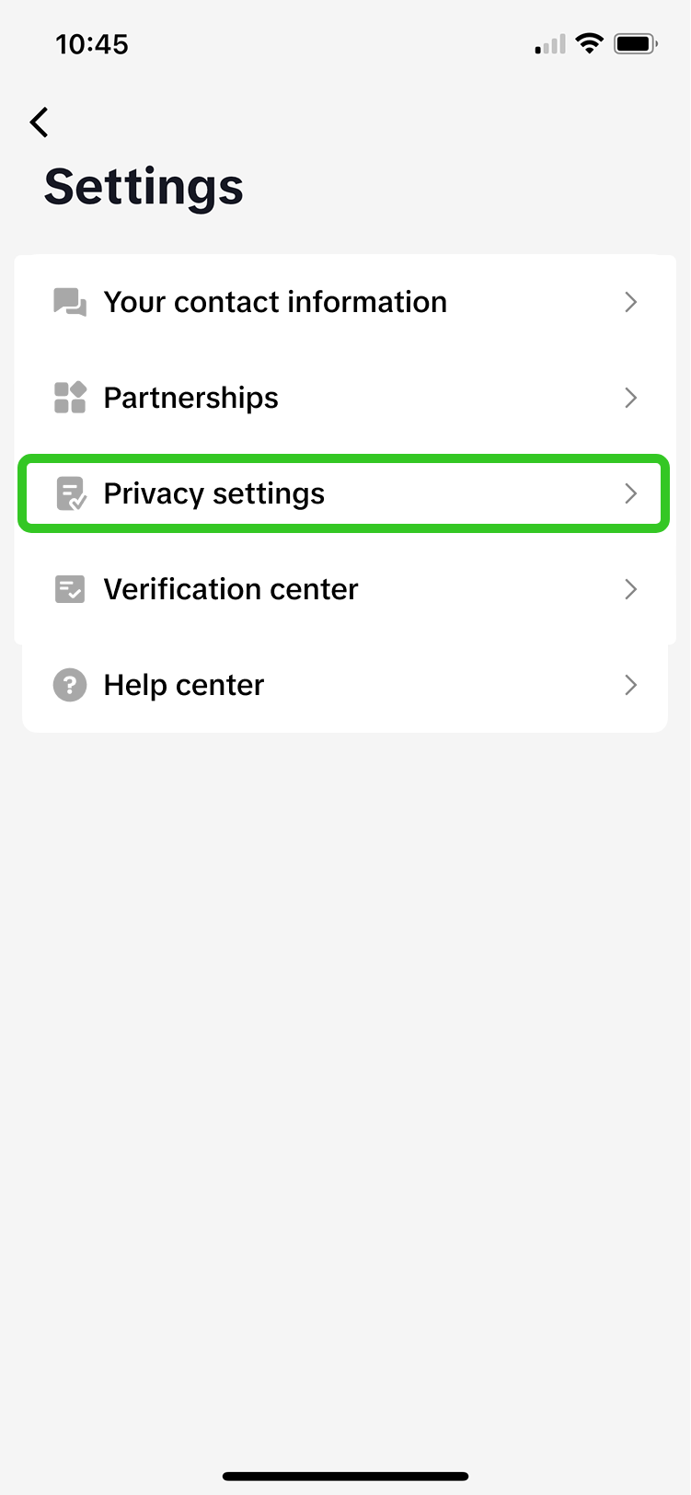691x1495 pixels.
Task: Expand chevron next to Your contact information
Action: coord(630,302)
